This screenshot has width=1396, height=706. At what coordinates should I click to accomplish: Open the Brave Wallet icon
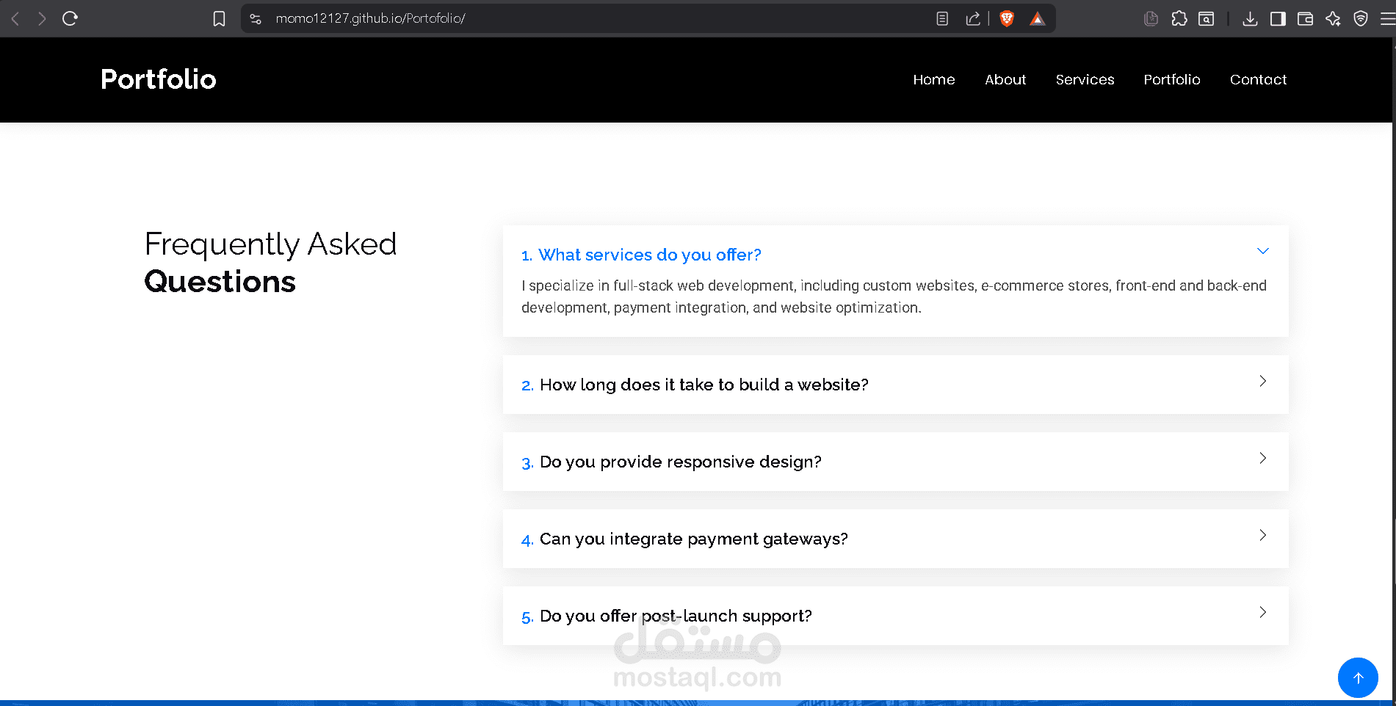point(1305,18)
